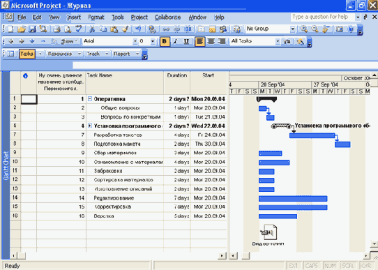Click the Show Subtasks plus icon

[32, 41]
